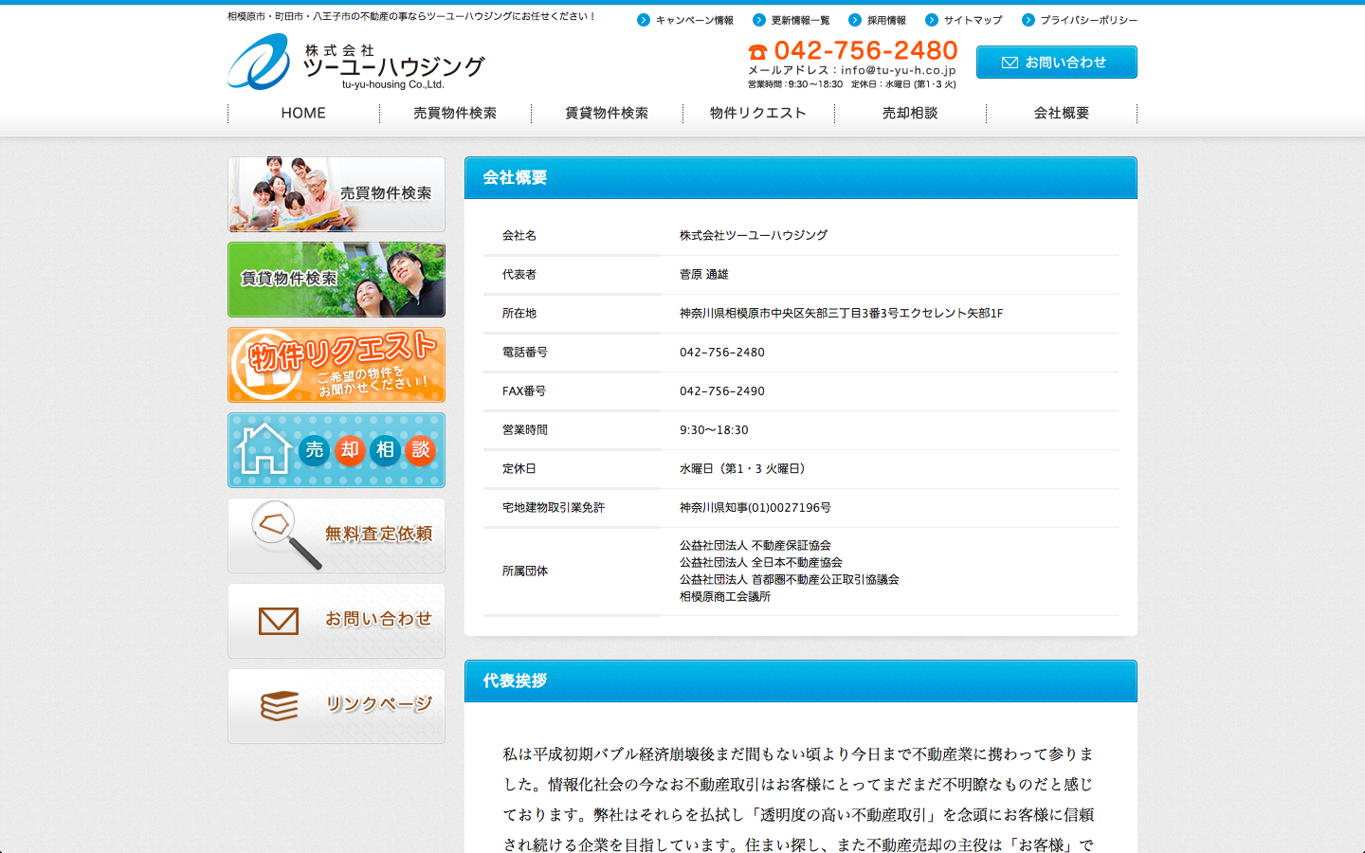This screenshot has height=853, width=1365.
Task: Click the arrow icon beside 採用情報
Action: [855, 20]
